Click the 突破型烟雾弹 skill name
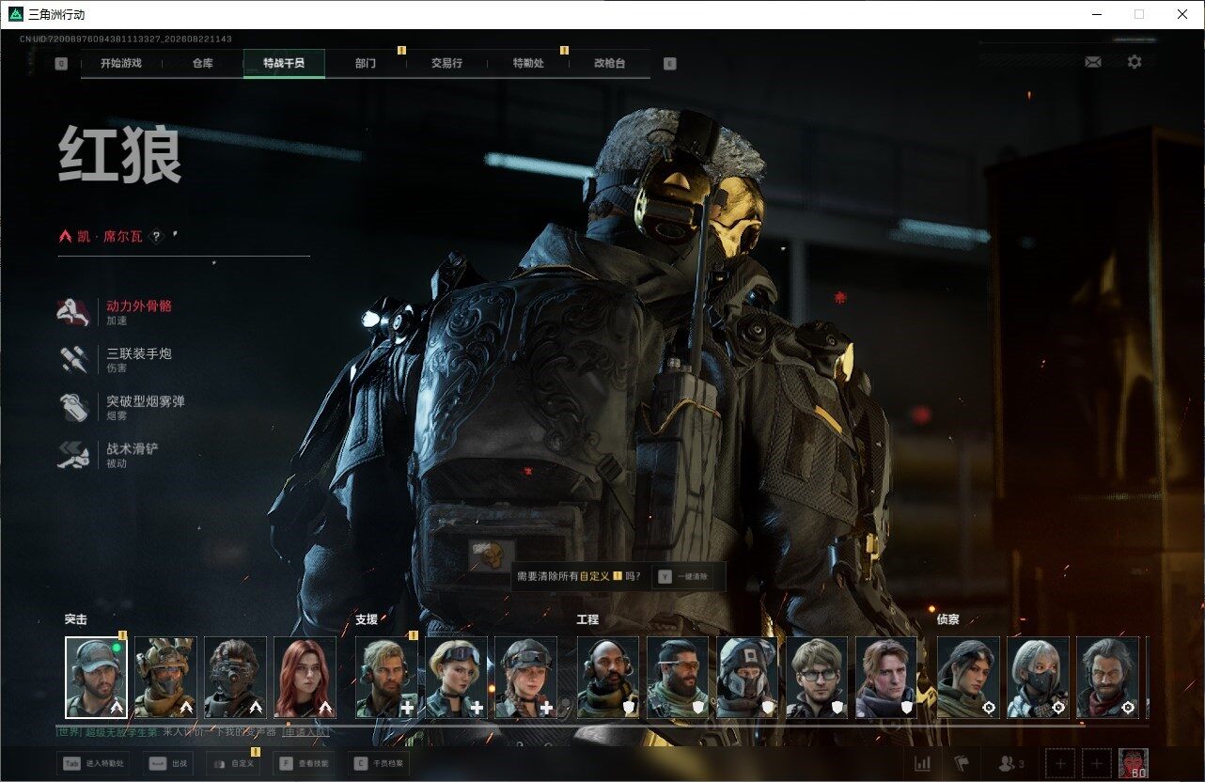The width and height of the screenshot is (1205, 782). (x=146, y=401)
